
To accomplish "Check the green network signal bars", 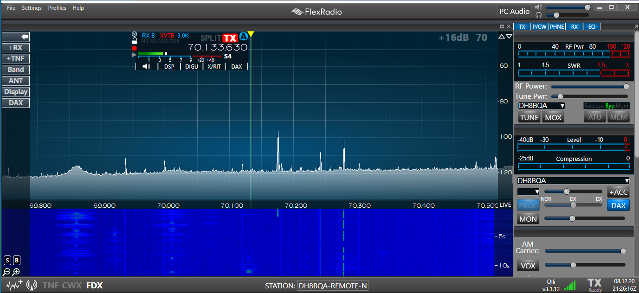I will tap(570, 286).
